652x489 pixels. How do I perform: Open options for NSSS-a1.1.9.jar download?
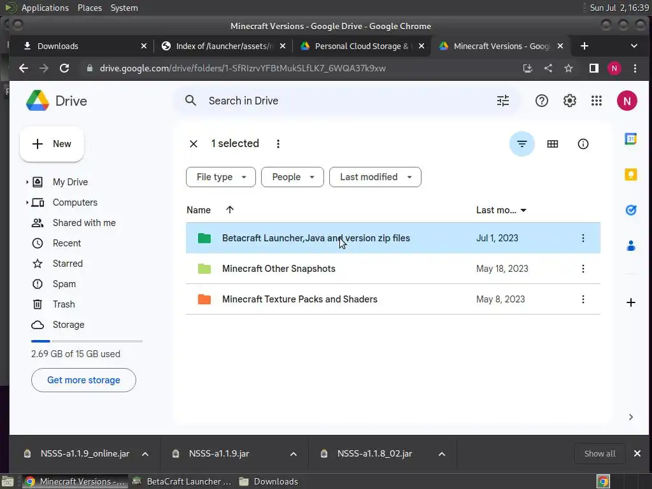(x=293, y=454)
